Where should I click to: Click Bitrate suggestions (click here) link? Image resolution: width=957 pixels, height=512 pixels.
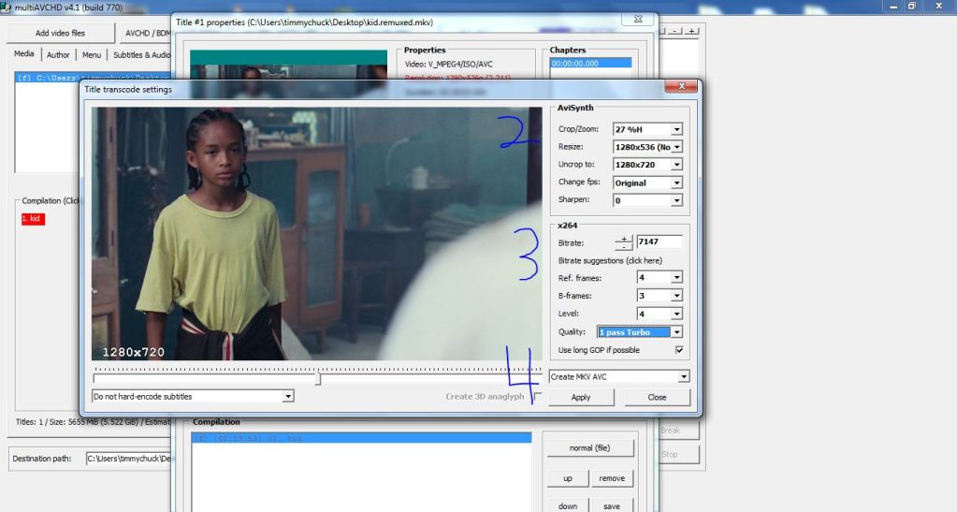pos(610,261)
